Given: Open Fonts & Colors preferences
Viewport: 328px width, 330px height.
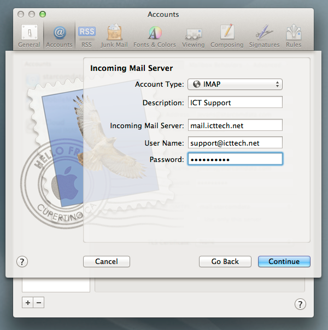Looking at the screenshot, I should [x=155, y=36].
